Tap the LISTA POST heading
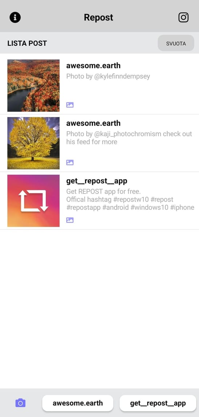The height and width of the screenshot is (417, 199). click(27, 43)
